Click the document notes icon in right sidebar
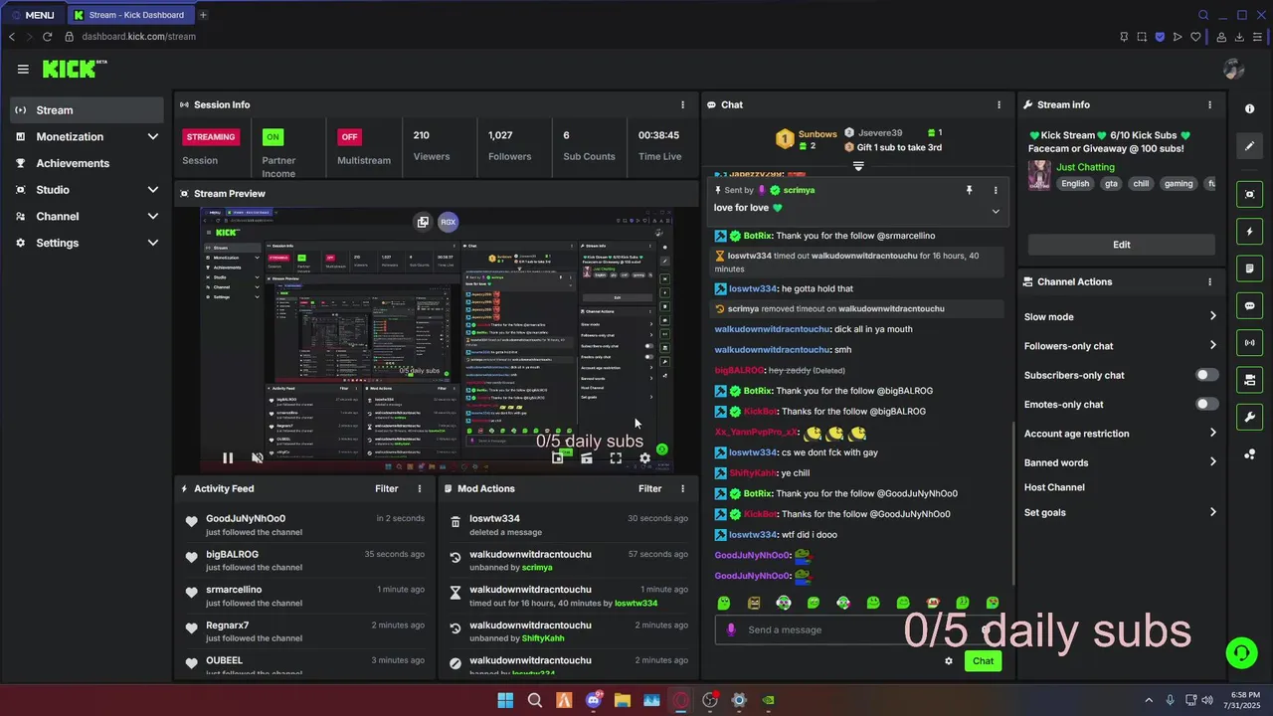This screenshot has height=716, width=1273. 1250,268
